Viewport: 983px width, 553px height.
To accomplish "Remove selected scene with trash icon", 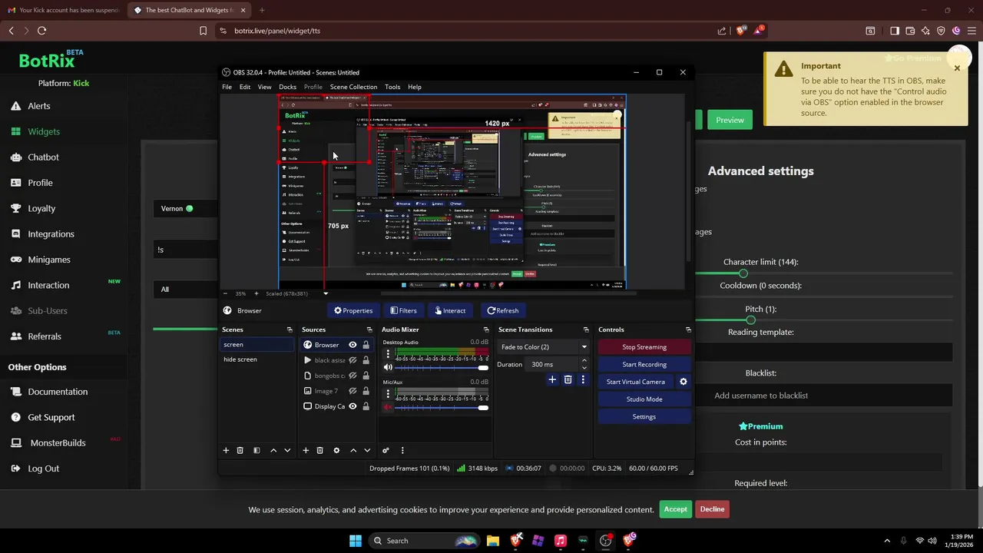I will point(240,451).
